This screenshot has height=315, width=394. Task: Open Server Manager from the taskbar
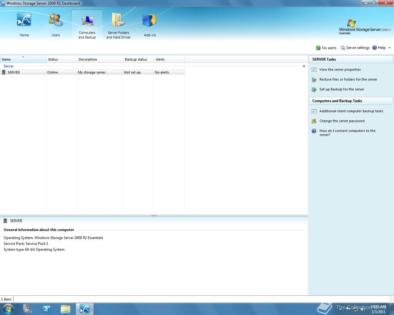pyautogui.click(x=28, y=309)
